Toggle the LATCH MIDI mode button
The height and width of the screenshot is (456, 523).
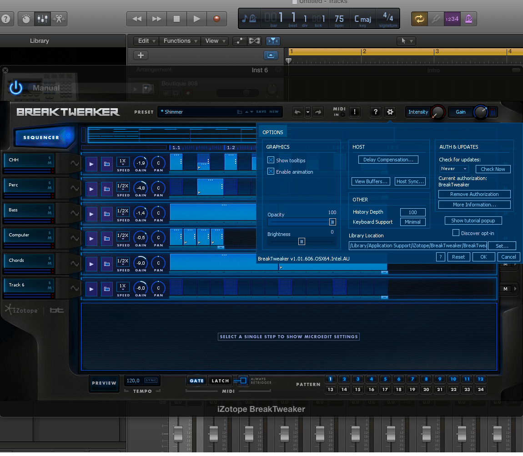(x=220, y=381)
